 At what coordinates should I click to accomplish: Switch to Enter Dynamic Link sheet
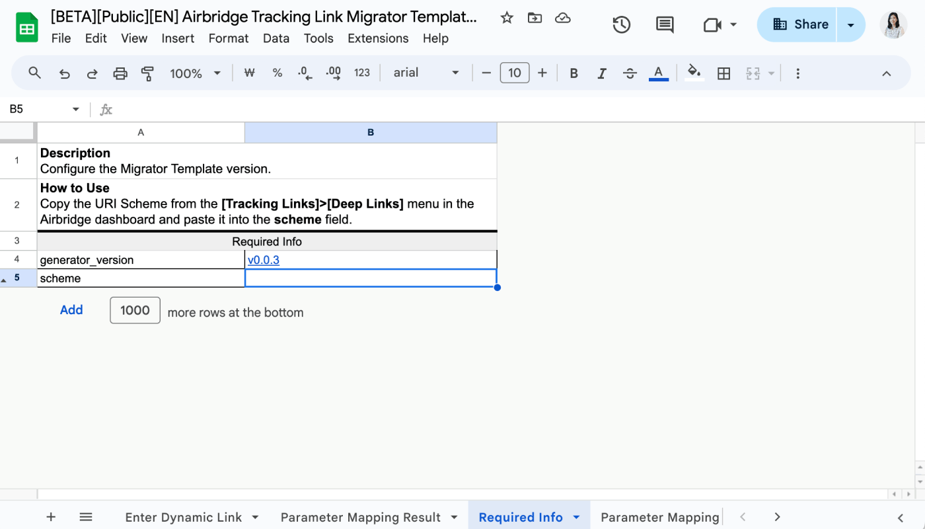click(183, 517)
